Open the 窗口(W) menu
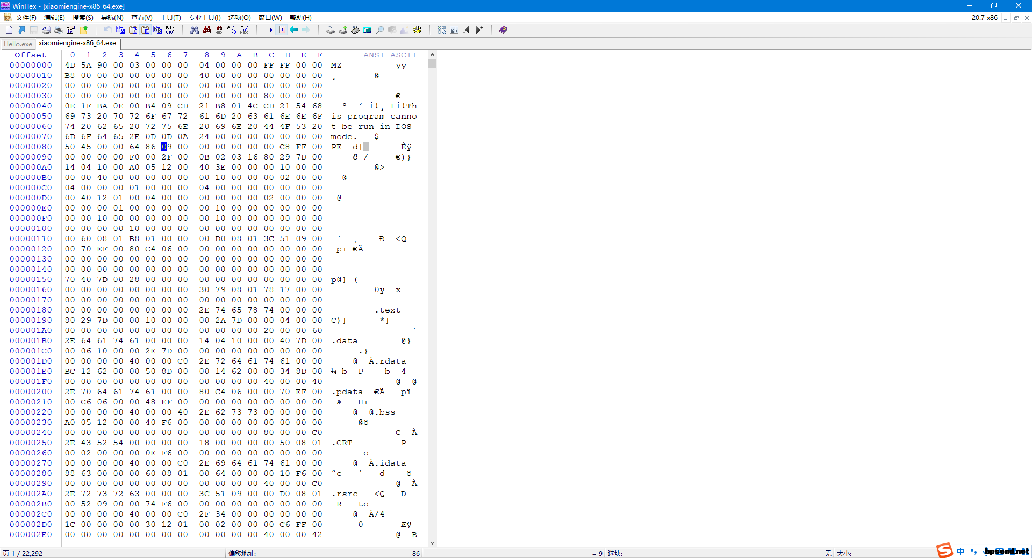 point(270,18)
